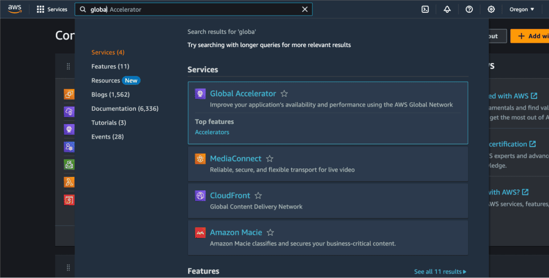
Task: Filter results by Tutorials (3)
Action: (108, 122)
